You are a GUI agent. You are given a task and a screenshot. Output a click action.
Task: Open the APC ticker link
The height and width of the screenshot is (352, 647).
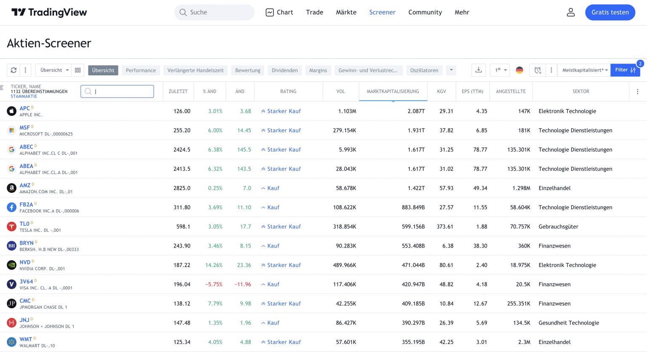[x=25, y=108]
